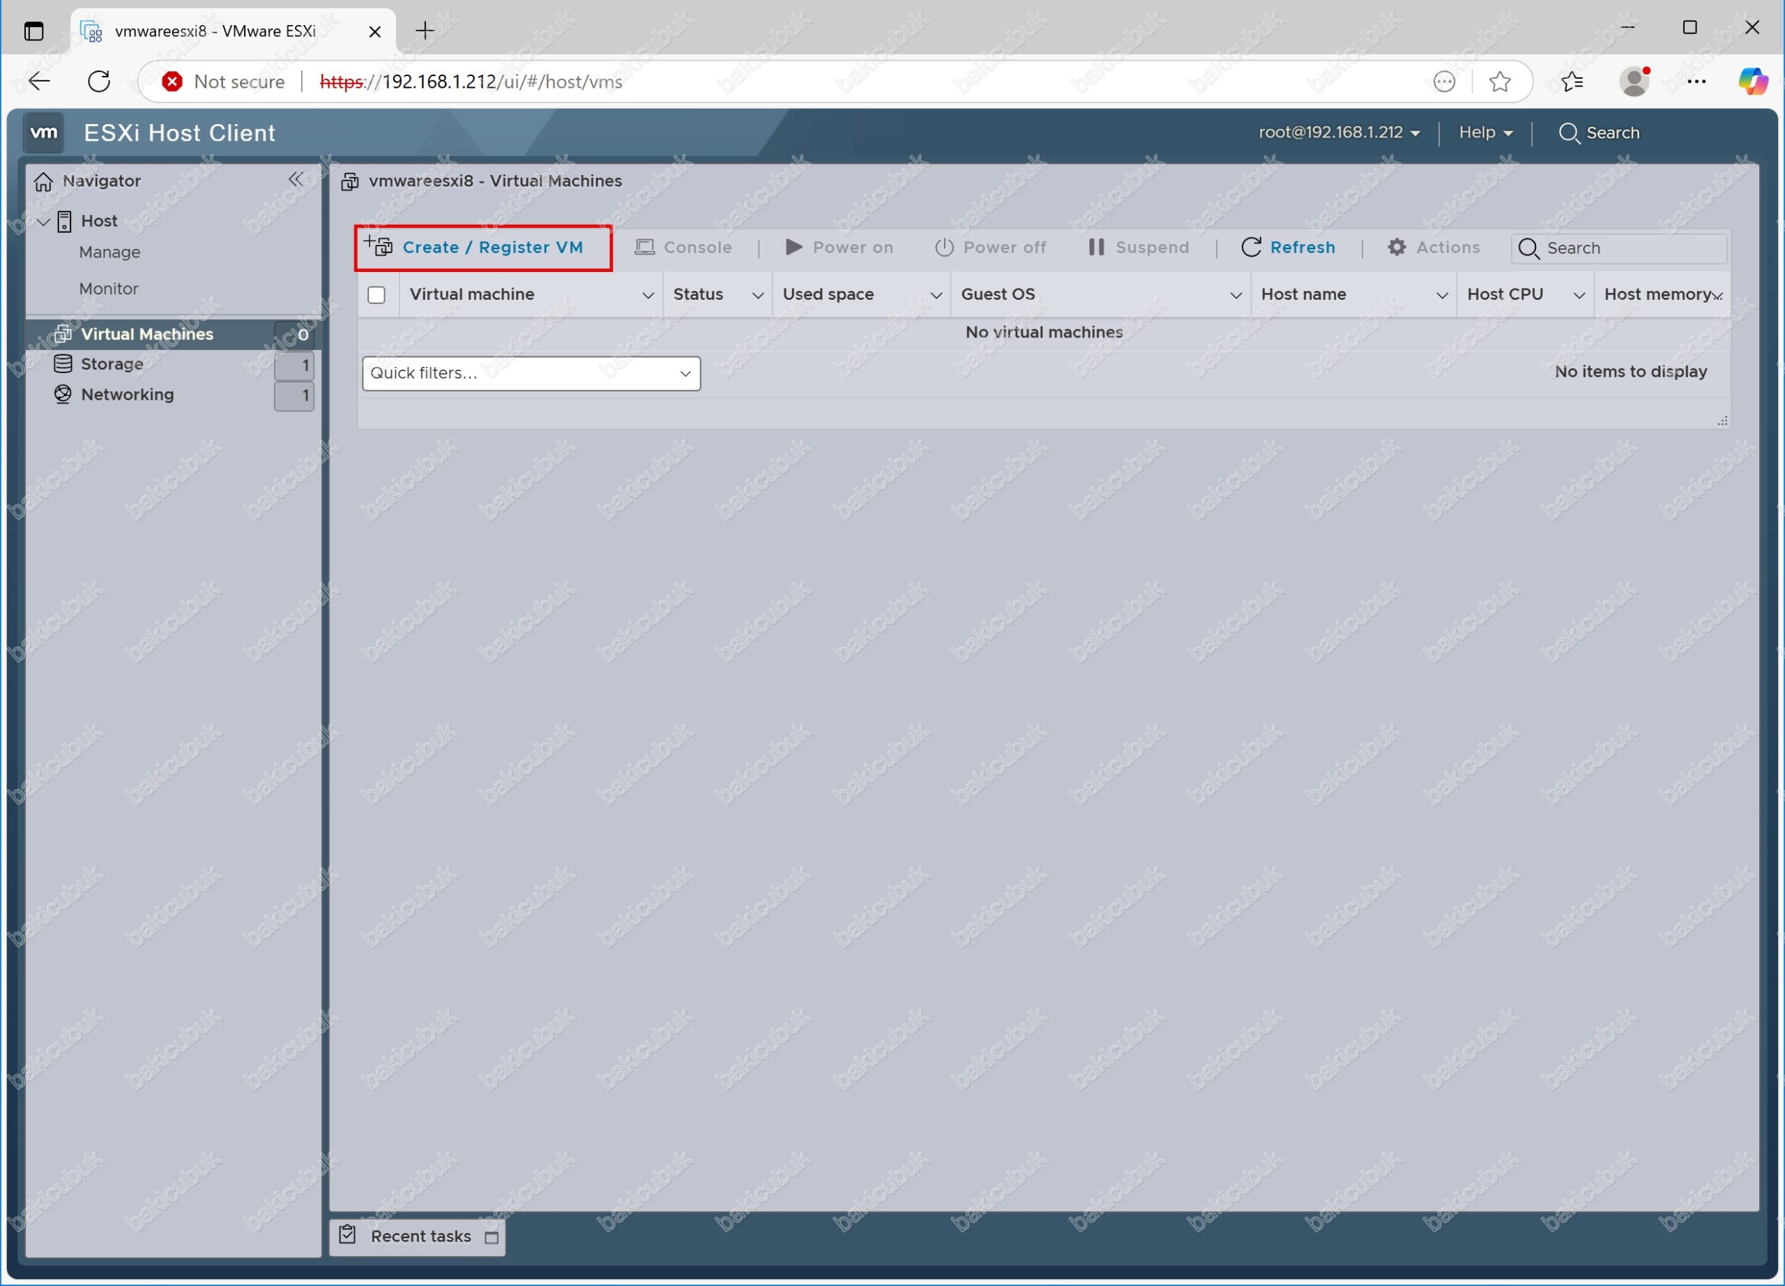Refresh the virtual machines list

(x=1288, y=247)
